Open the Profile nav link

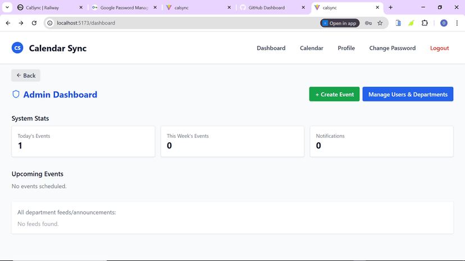coord(346,48)
